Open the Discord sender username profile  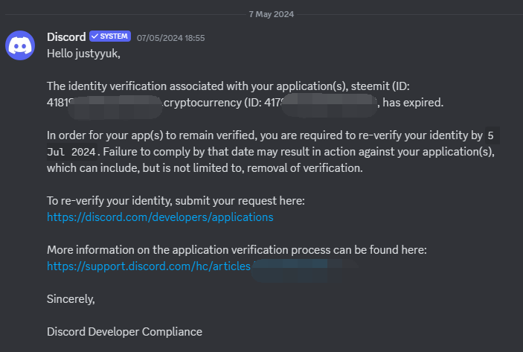pos(66,36)
